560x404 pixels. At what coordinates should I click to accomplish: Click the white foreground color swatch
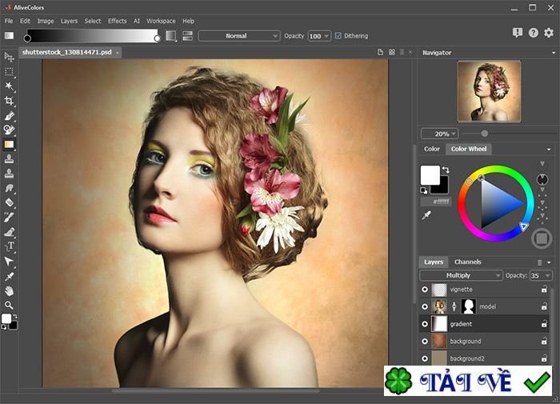430,174
